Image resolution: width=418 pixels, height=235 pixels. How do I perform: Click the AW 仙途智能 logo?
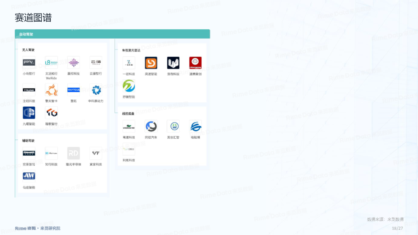click(29, 176)
